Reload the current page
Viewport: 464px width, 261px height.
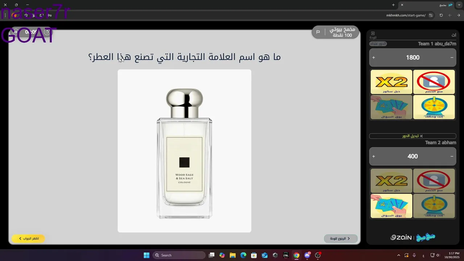[x=441, y=15]
